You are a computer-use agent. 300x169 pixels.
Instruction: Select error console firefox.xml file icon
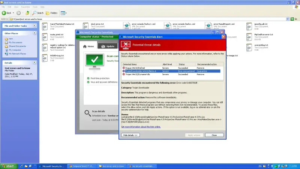coord(168,26)
